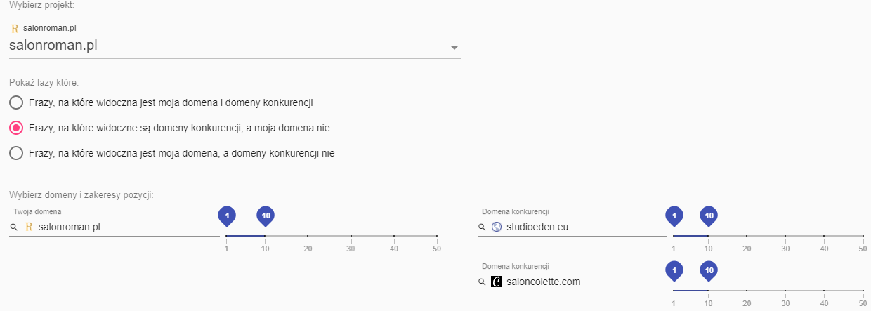Open the project dropdown arrow
Screen dimensions: 871x311
coord(454,48)
